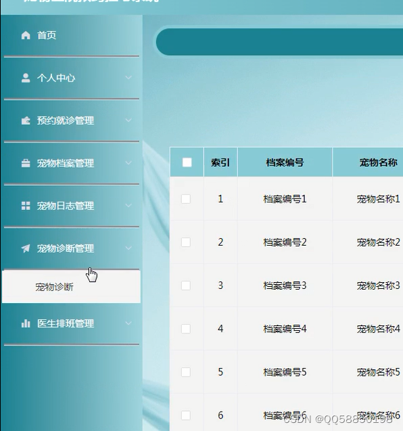
Task: Click the bar chart icon beside 医生排班管理
Action: click(x=26, y=323)
